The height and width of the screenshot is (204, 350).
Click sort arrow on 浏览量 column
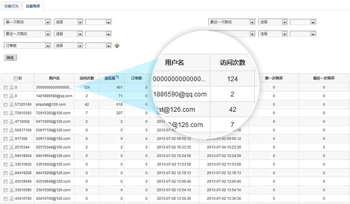pos(117,77)
